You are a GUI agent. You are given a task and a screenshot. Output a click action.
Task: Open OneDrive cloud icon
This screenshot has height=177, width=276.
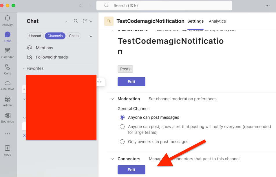coord(8,83)
